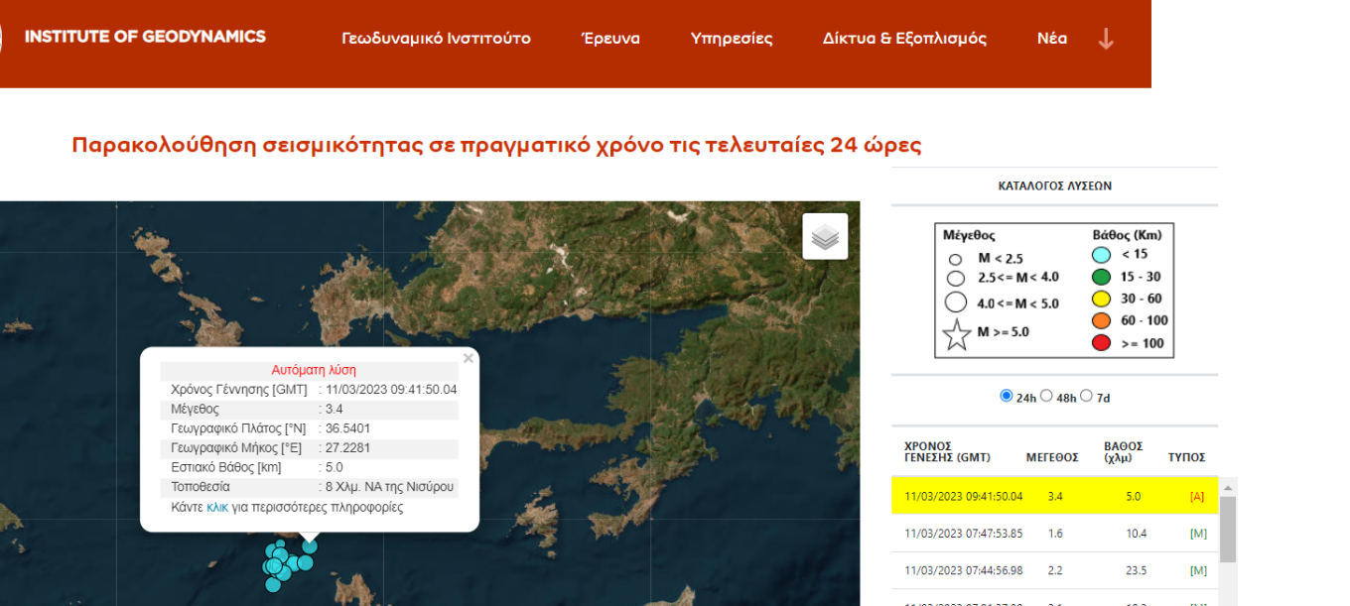Click the [M] type of the 07:44:56.98 event
Image resolution: width=1350 pixels, height=606 pixels.
click(x=1198, y=570)
